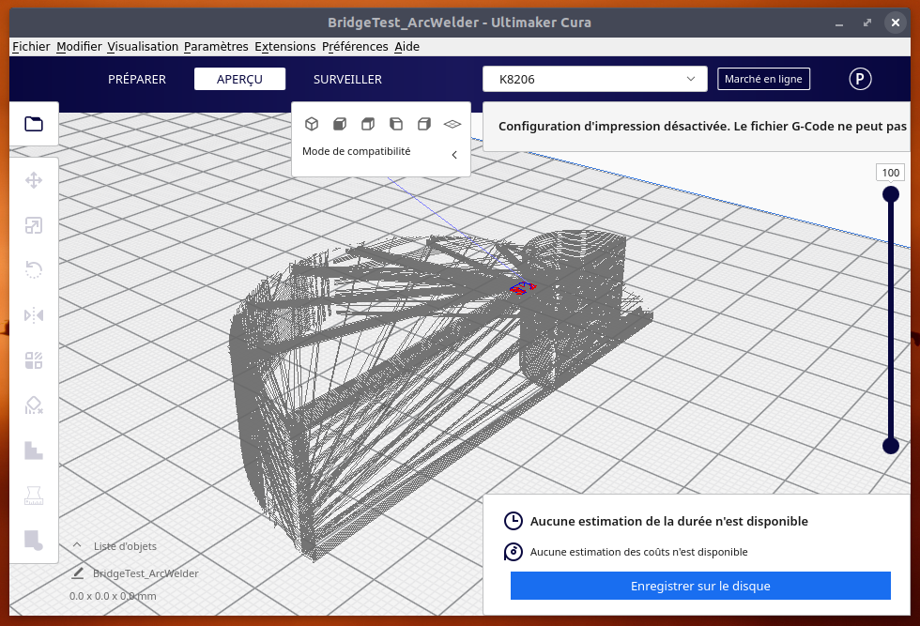
Task: Open the Paramètres menu
Action: coord(216,46)
